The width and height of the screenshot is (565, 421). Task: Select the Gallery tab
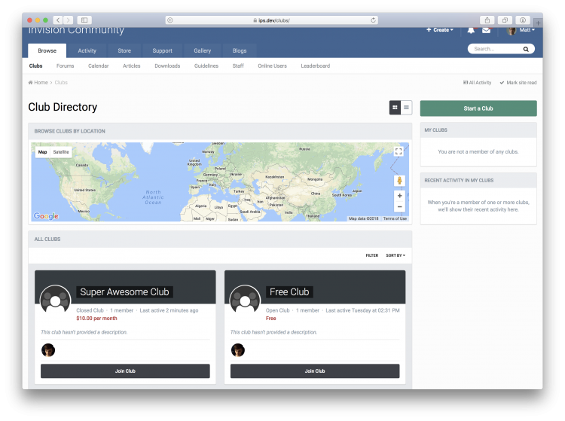pos(202,50)
